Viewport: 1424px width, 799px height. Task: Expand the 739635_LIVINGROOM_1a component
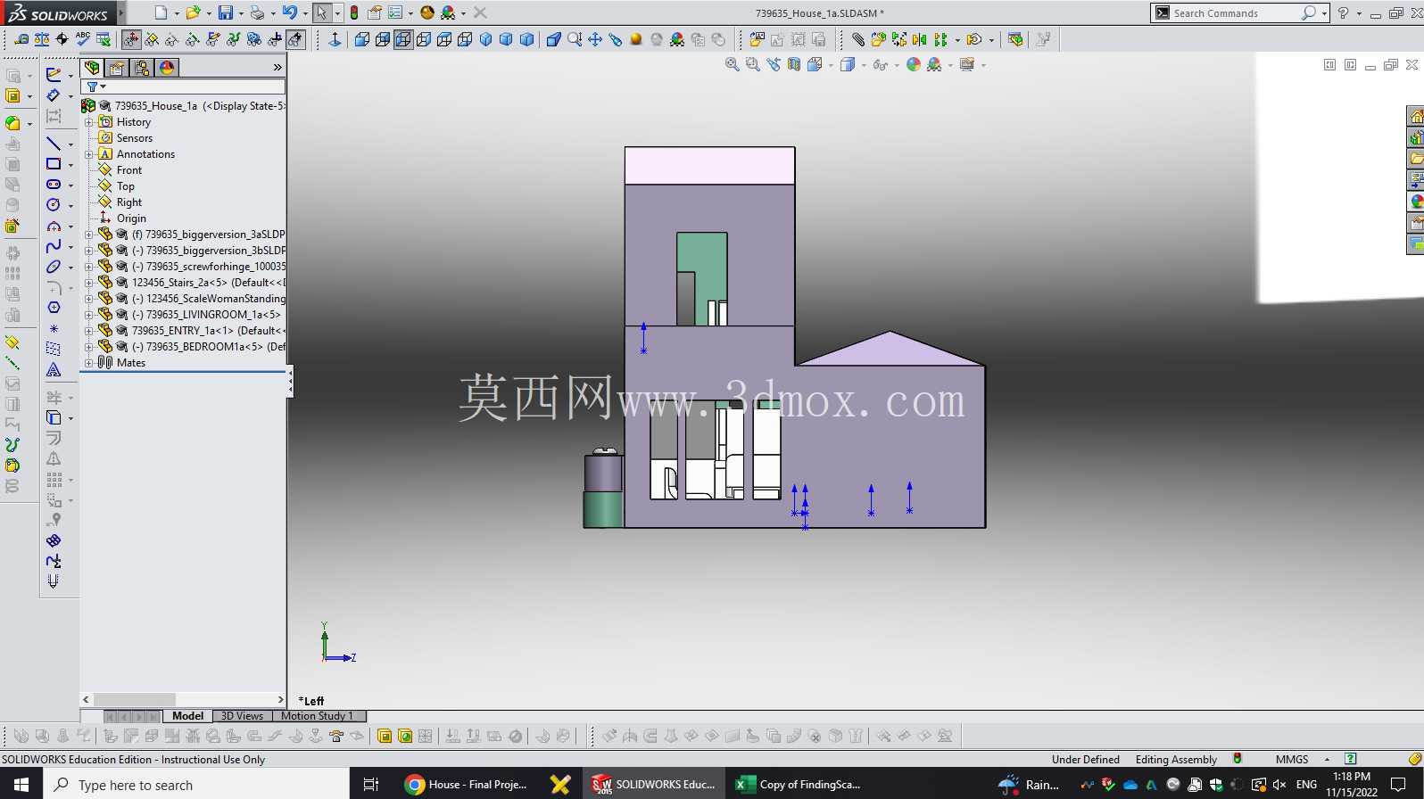pyautogui.click(x=89, y=315)
